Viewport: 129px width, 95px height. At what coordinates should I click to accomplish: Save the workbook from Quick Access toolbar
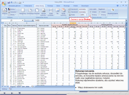(9, 2)
